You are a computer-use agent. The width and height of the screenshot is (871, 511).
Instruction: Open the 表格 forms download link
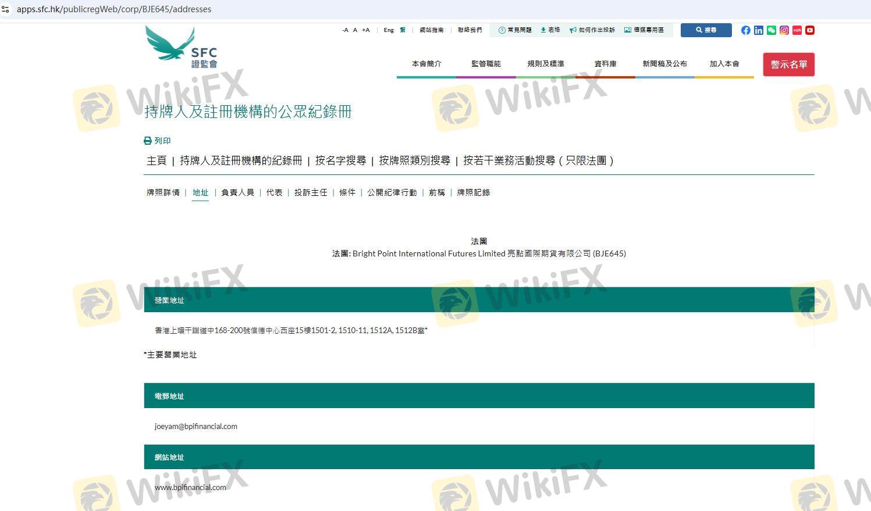point(550,30)
